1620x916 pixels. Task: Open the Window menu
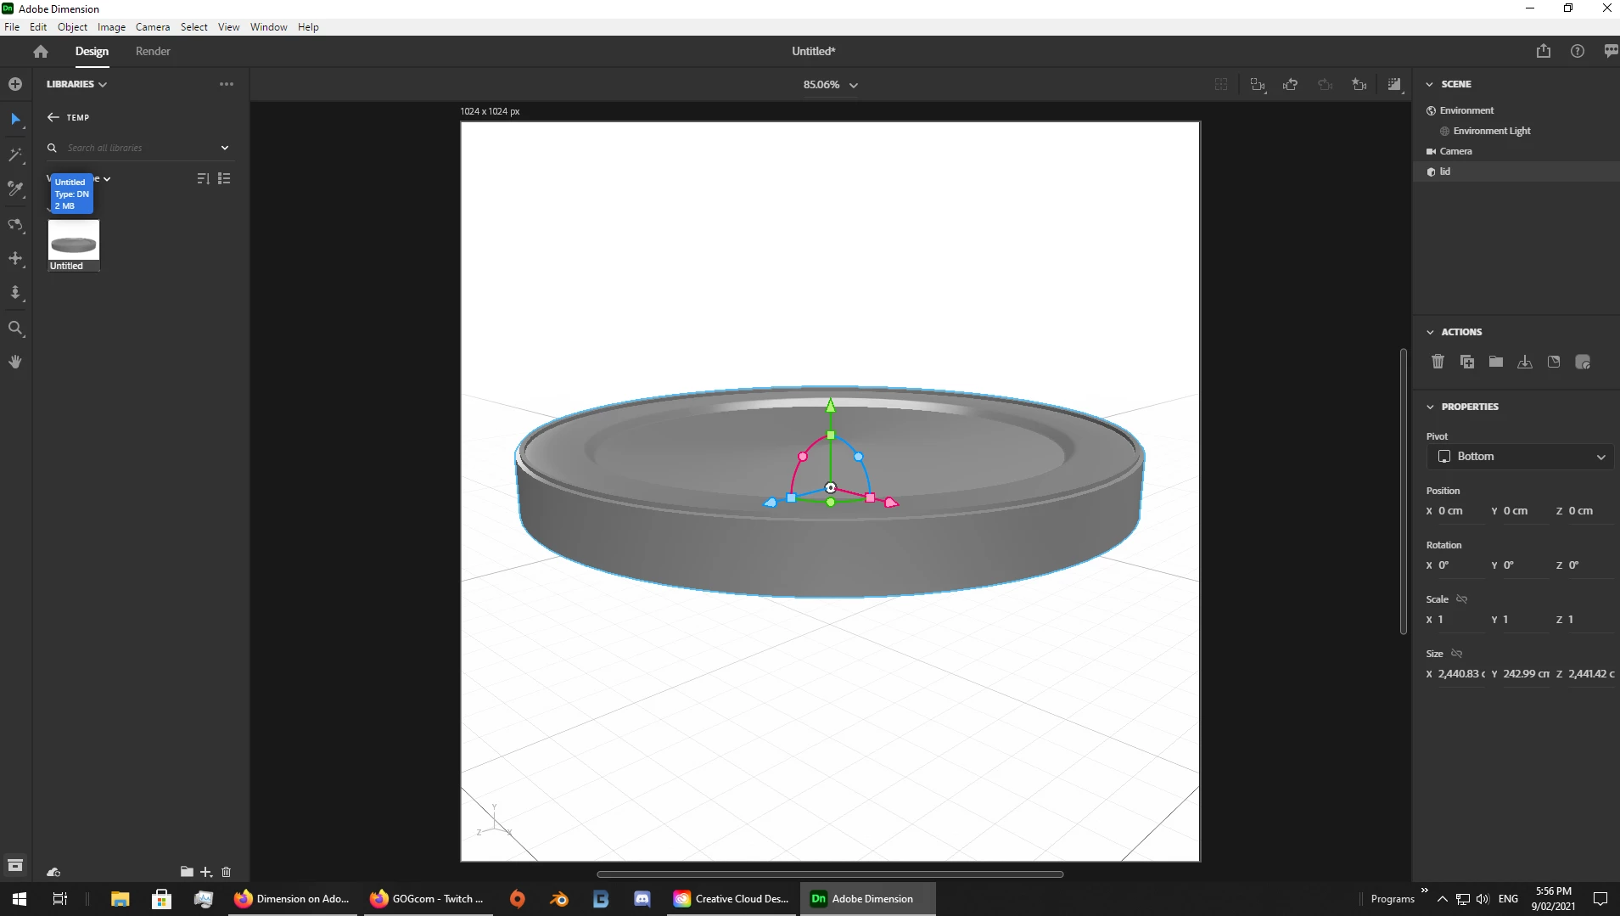(268, 27)
